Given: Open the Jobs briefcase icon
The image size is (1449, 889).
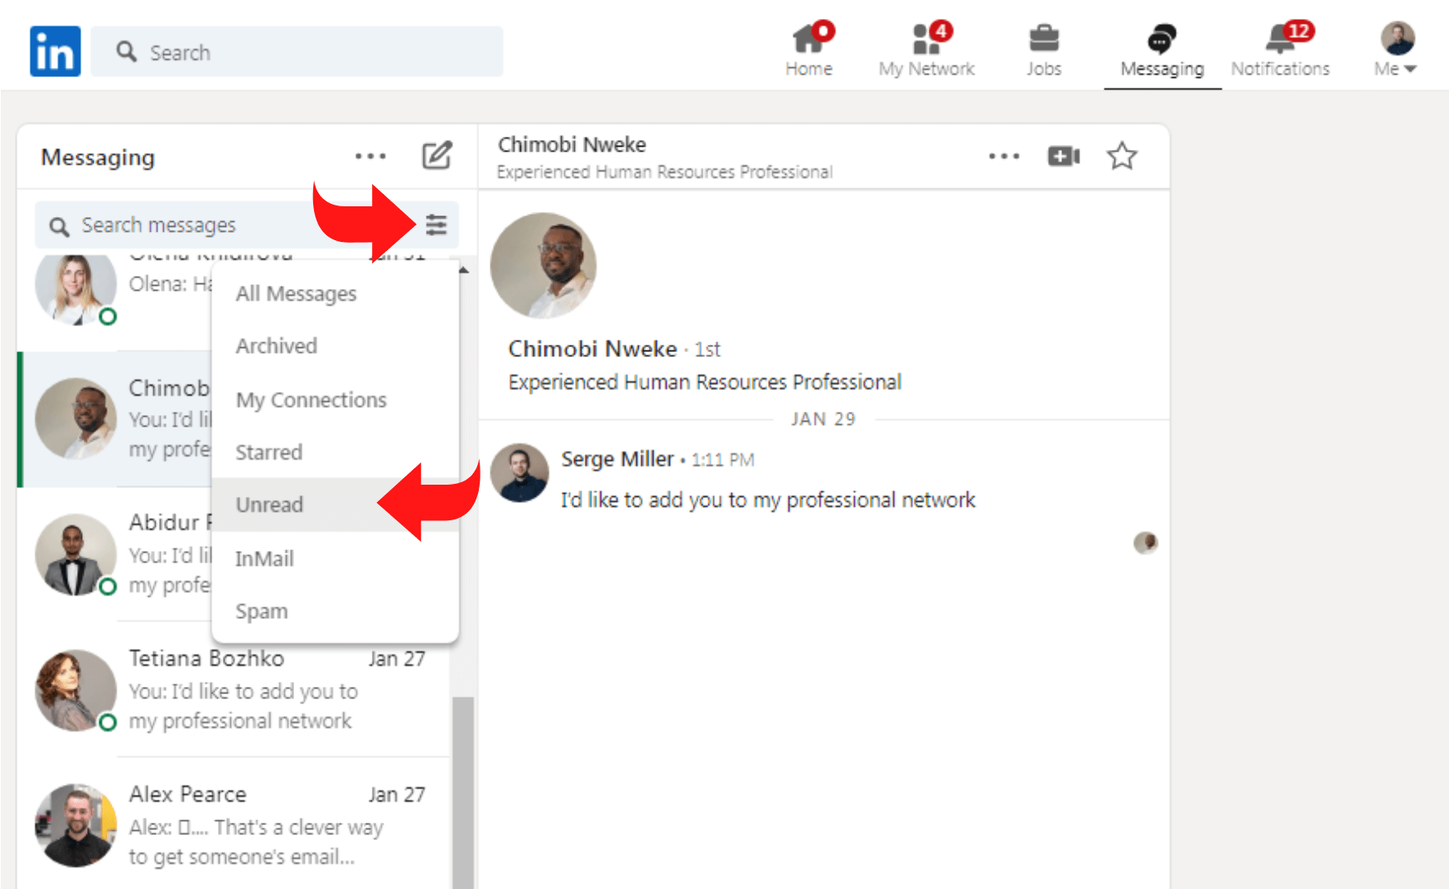Looking at the screenshot, I should tap(1044, 39).
